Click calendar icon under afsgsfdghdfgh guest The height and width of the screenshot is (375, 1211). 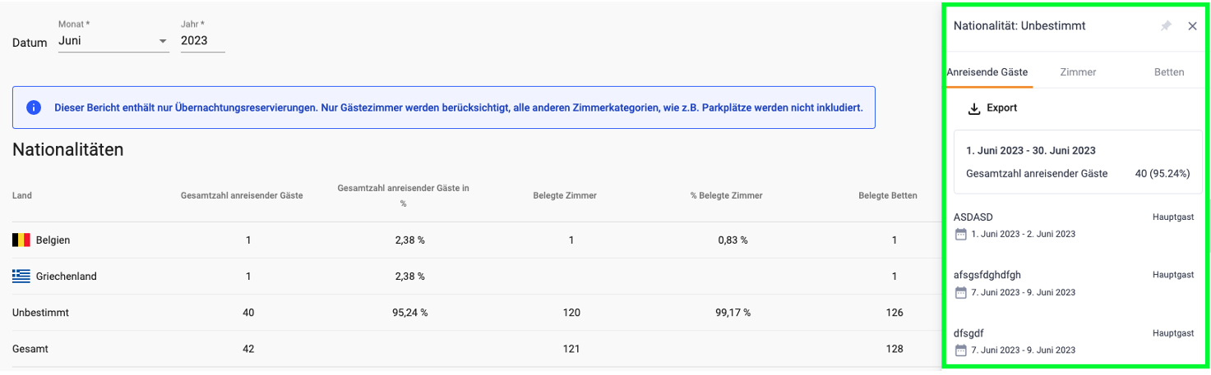click(x=960, y=292)
